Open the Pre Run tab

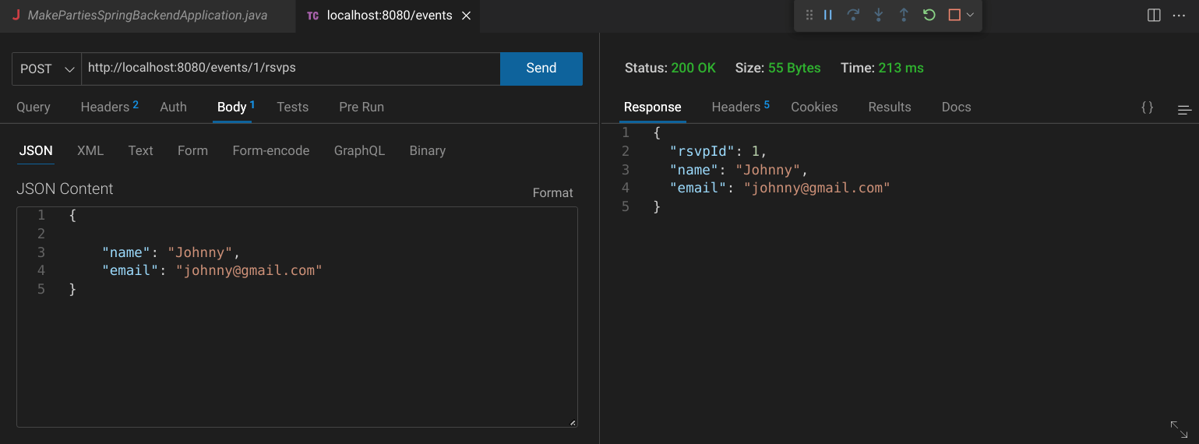[361, 107]
